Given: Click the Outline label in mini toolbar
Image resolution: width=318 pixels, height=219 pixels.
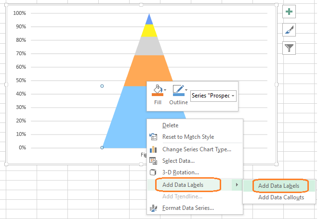Looking at the screenshot, I should point(178,102).
